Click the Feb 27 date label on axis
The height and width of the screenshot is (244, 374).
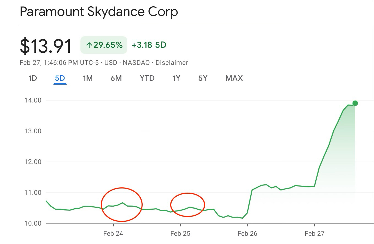pyautogui.click(x=314, y=234)
